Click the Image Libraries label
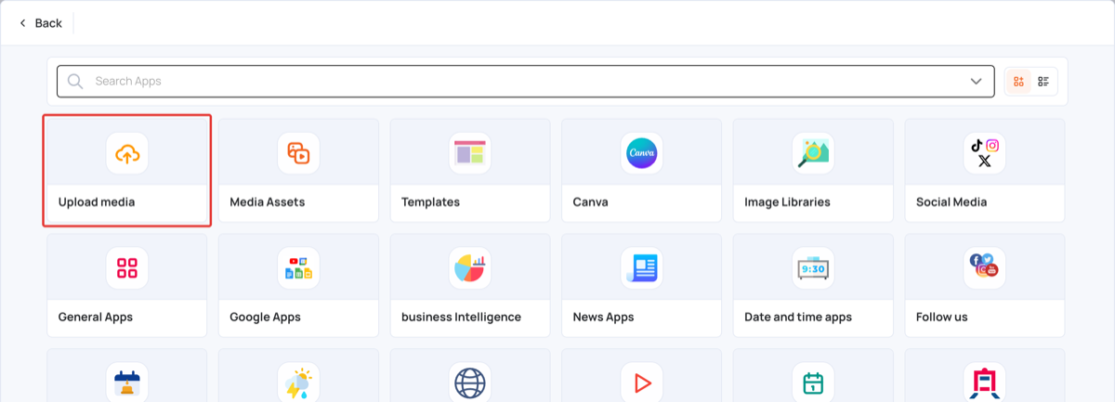The height and width of the screenshot is (402, 1115). coord(787,201)
